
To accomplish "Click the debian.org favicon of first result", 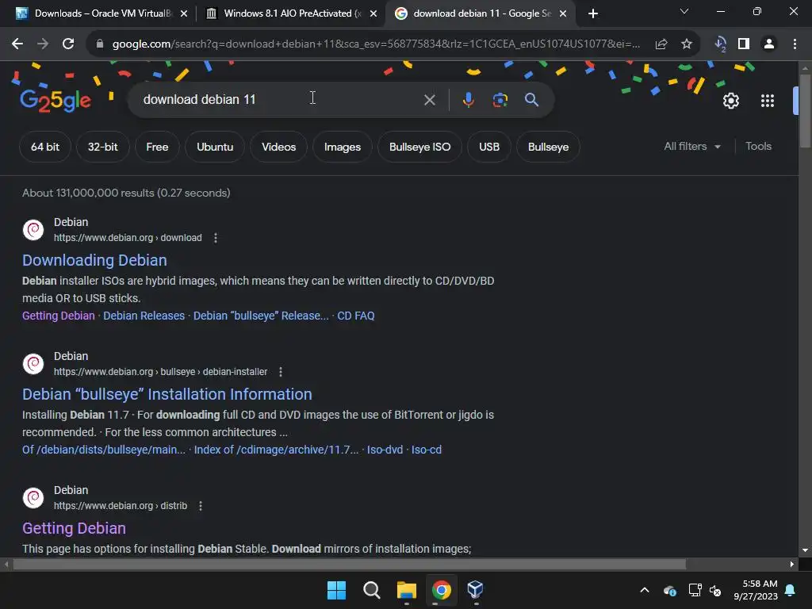I will (33, 230).
